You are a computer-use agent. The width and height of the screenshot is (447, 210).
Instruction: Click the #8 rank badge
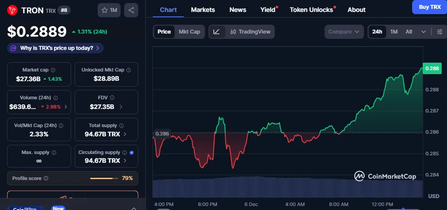(x=64, y=10)
